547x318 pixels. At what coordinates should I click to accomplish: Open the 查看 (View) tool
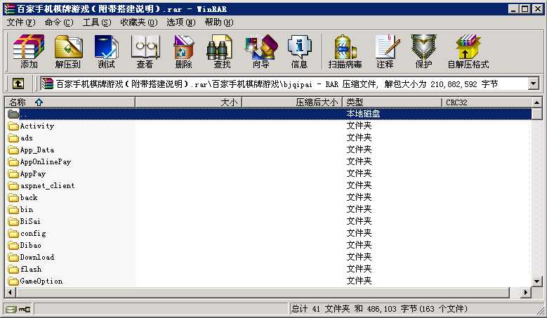(x=145, y=51)
